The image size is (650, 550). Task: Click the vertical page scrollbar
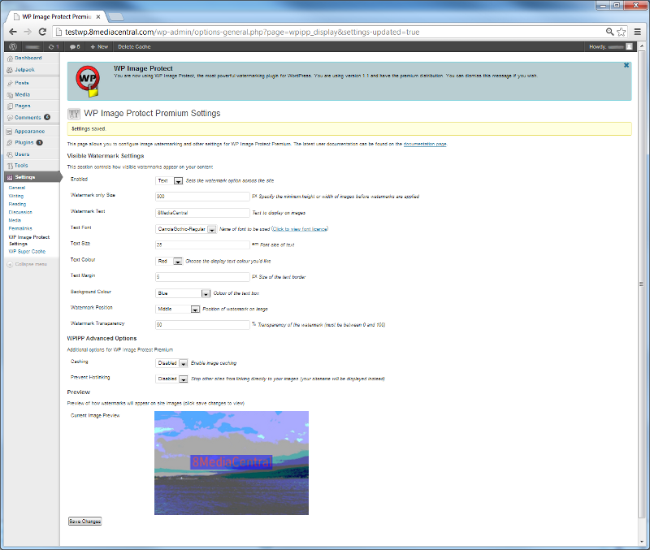(641, 284)
